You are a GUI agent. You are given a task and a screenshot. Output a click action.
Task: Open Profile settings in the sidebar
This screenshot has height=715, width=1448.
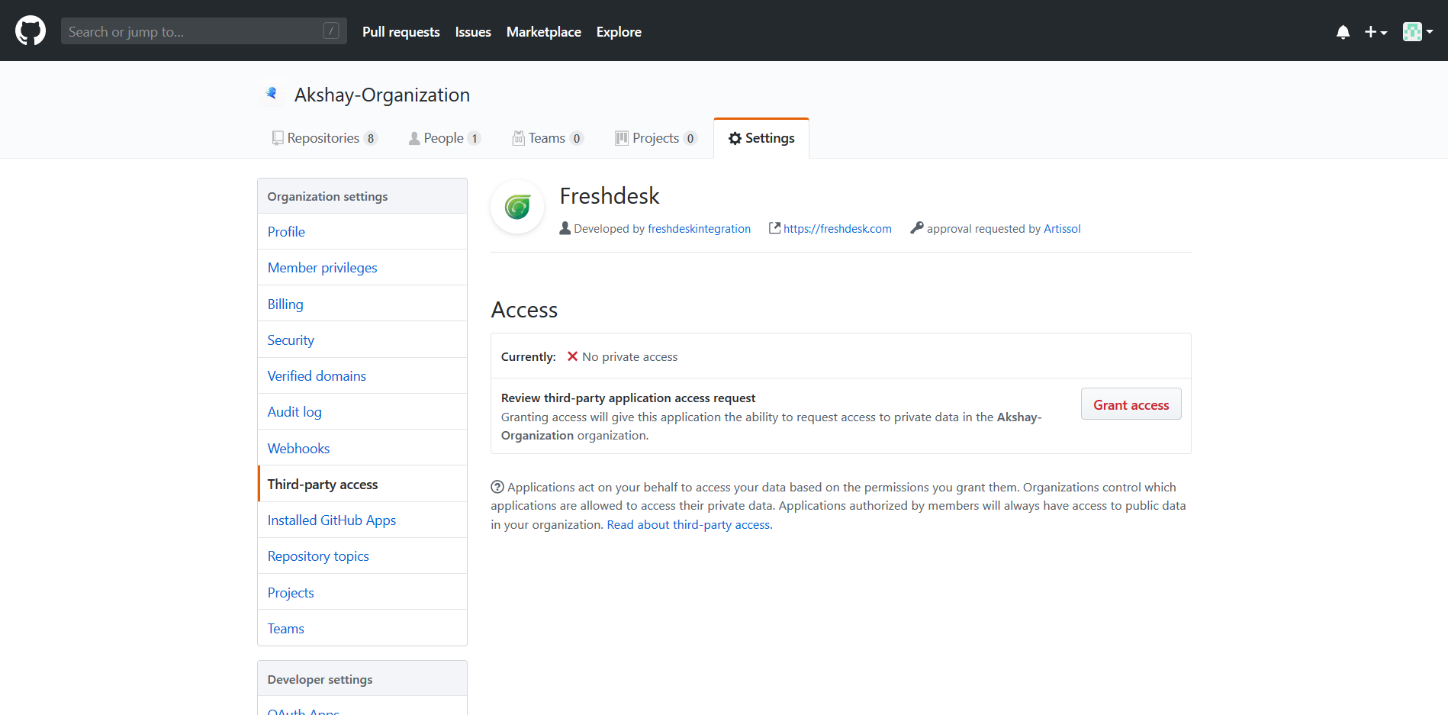pos(362,232)
